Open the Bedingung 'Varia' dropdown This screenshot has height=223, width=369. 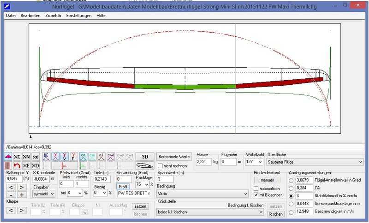(x=202, y=194)
